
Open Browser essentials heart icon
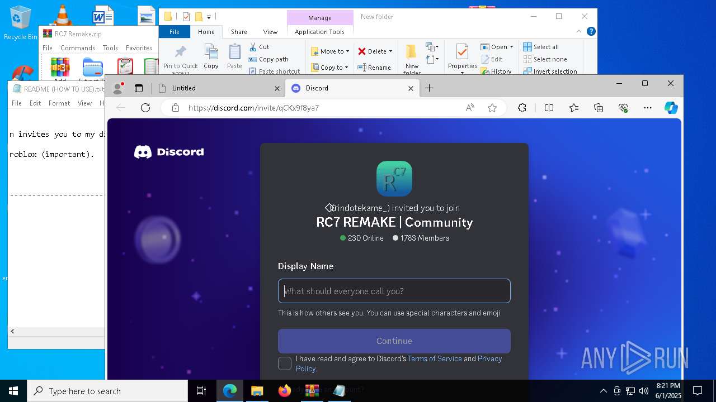623,108
